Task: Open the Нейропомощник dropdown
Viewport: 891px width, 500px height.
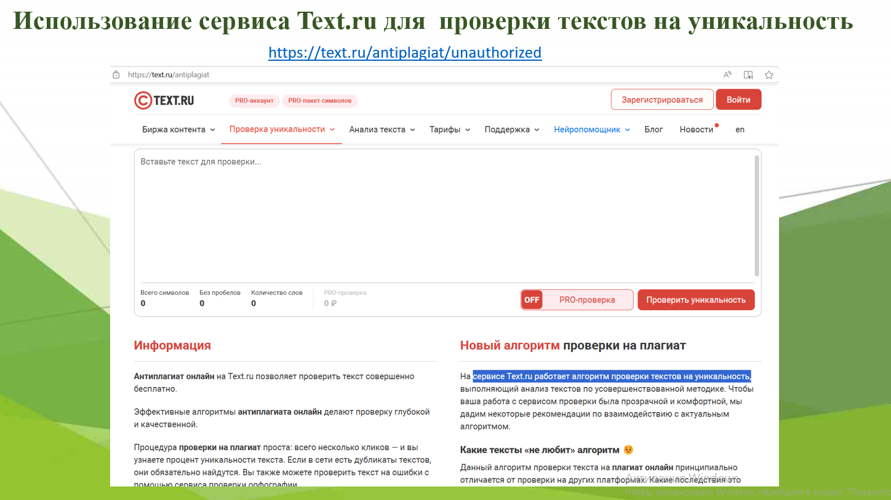Action: tap(592, 130)
